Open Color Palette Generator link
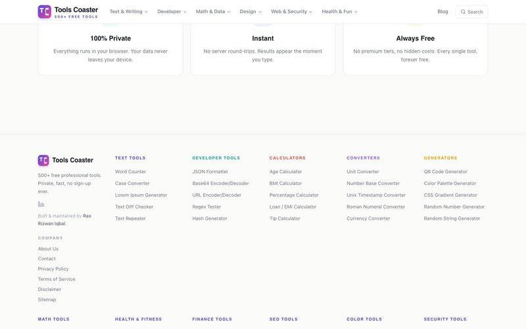Image resolution: width=526 pixels, height=329 pixels. point(450,184)
